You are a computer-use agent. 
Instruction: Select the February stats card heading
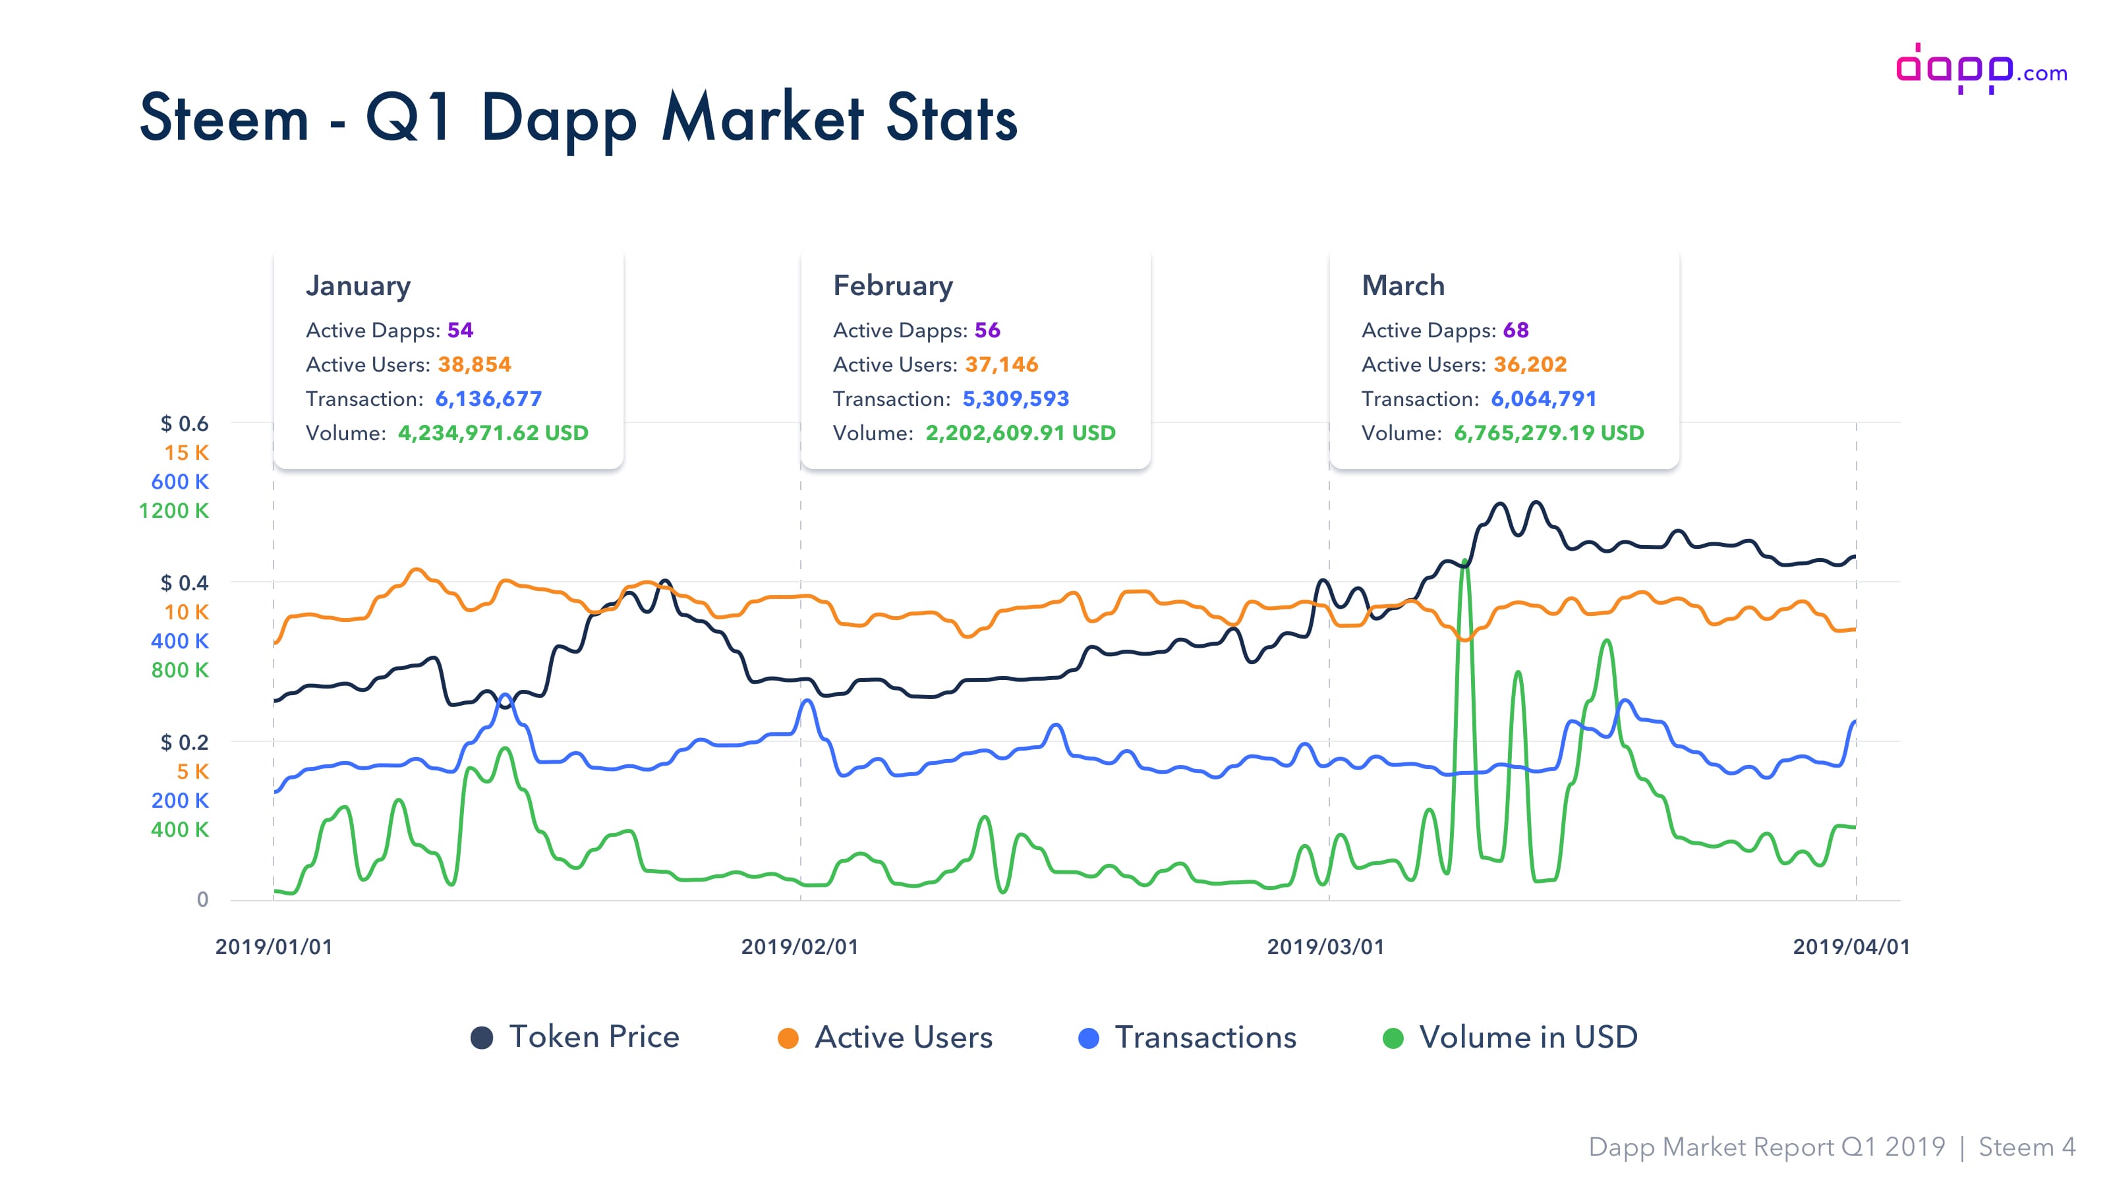click(892, 286)
